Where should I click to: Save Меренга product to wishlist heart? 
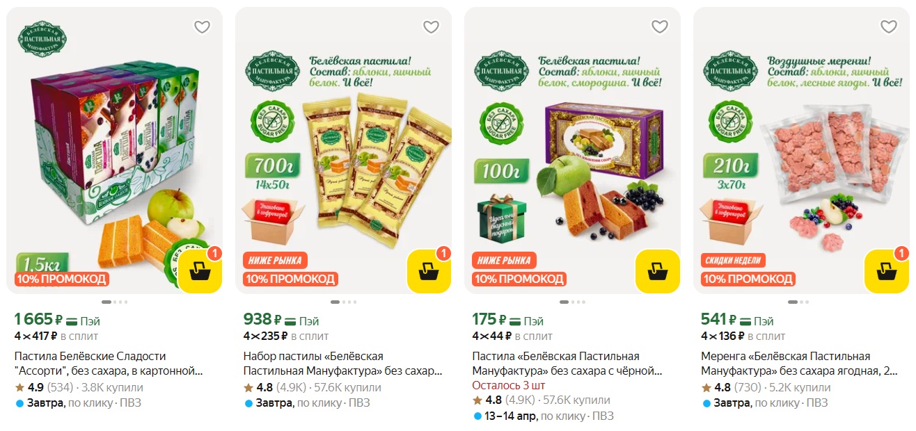click(x=889, y=27)
